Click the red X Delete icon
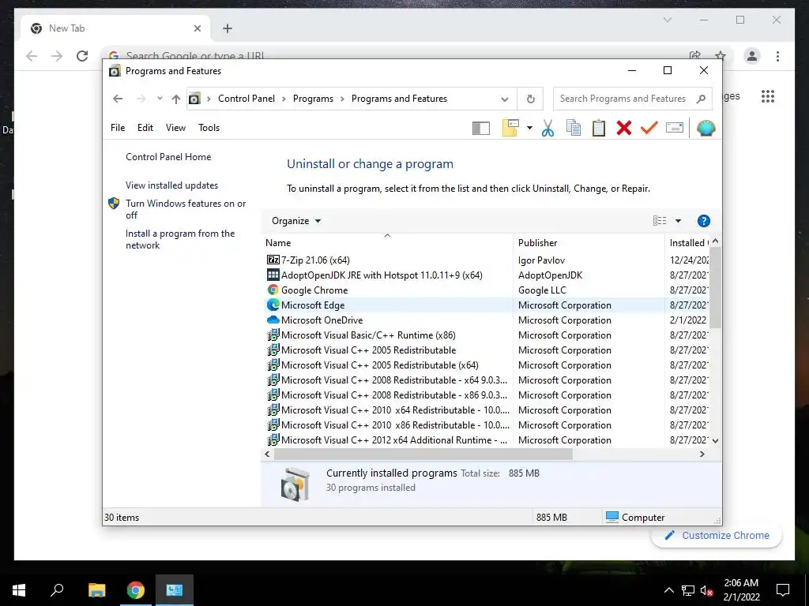This screenshot has height=606, width=809. 624,128
